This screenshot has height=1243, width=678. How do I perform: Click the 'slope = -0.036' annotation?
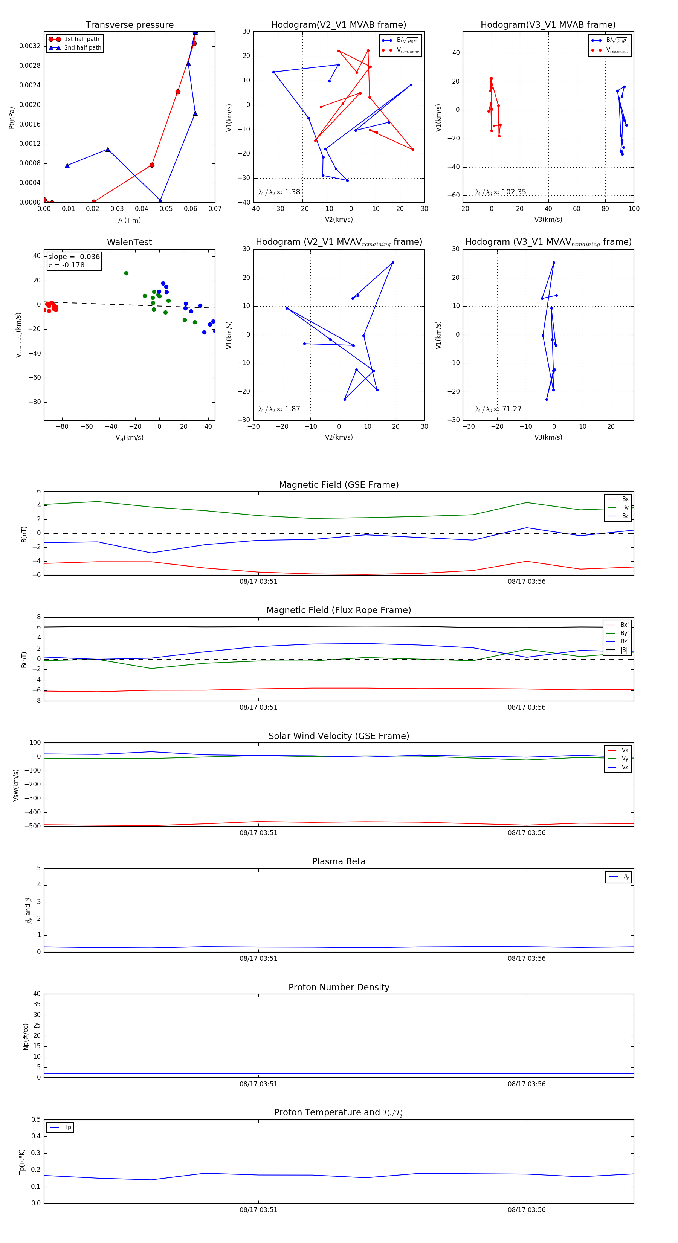coord(74,257)
